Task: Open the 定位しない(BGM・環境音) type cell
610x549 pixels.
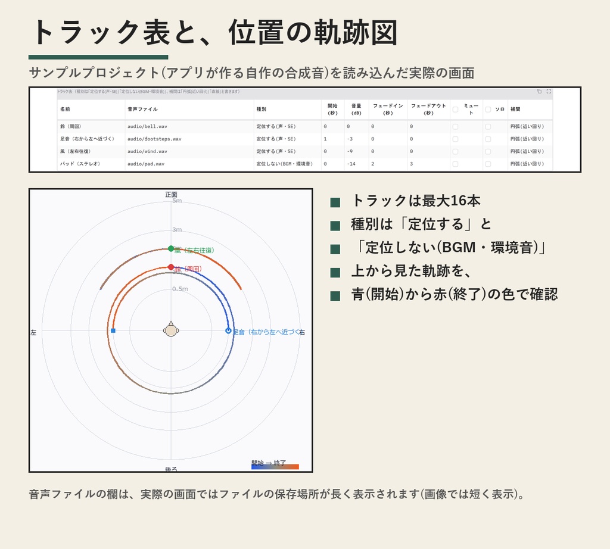Action: (288, 164)
